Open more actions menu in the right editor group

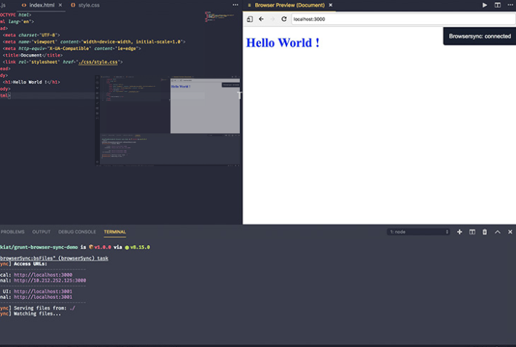510,5
